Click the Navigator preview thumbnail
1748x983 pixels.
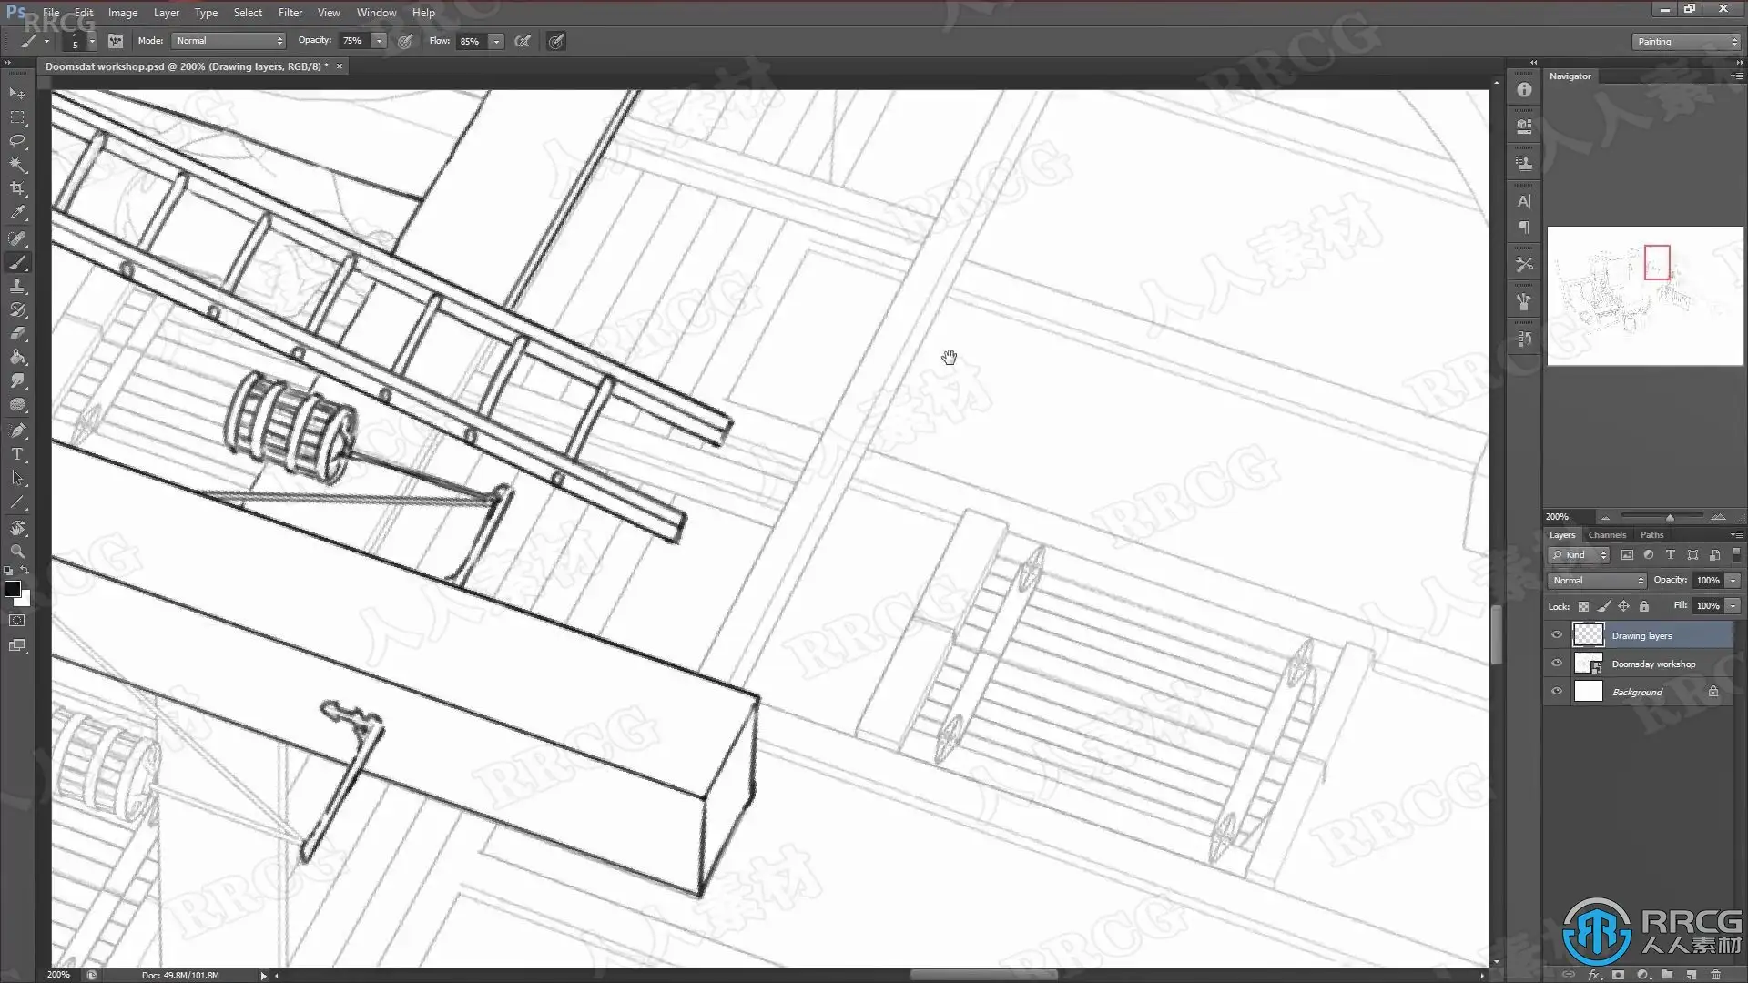coord(1644,296)
